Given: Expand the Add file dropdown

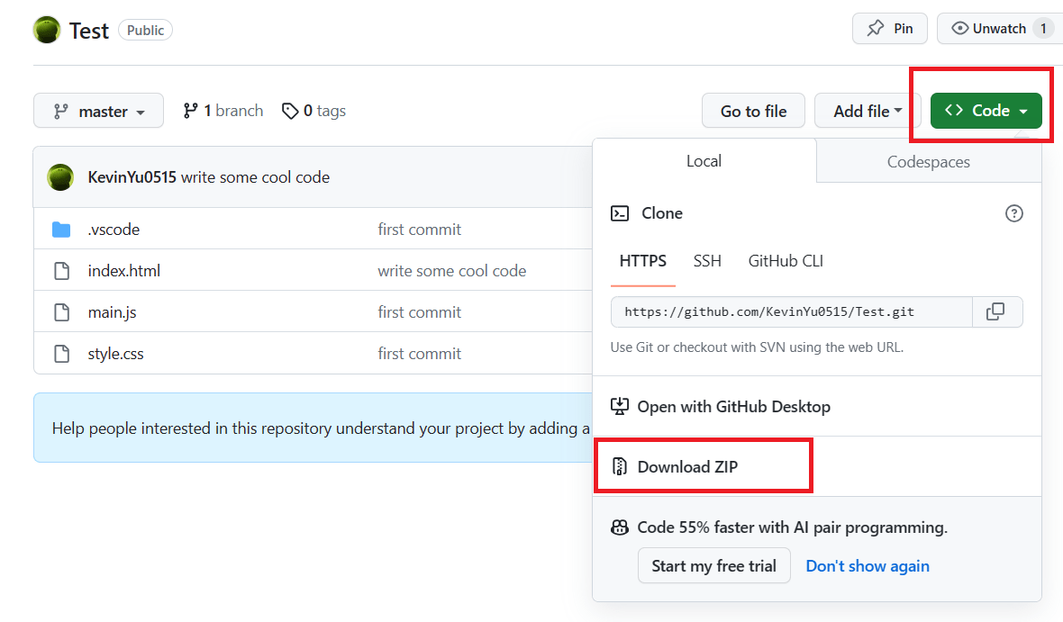Looking at the screenshot, I should (x=868, y=111).
